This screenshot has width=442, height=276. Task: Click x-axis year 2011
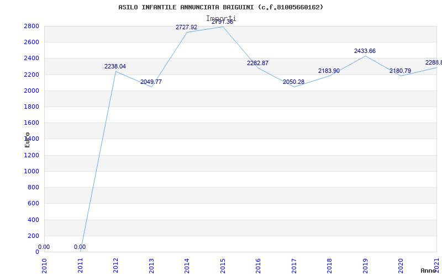[80, 266]
